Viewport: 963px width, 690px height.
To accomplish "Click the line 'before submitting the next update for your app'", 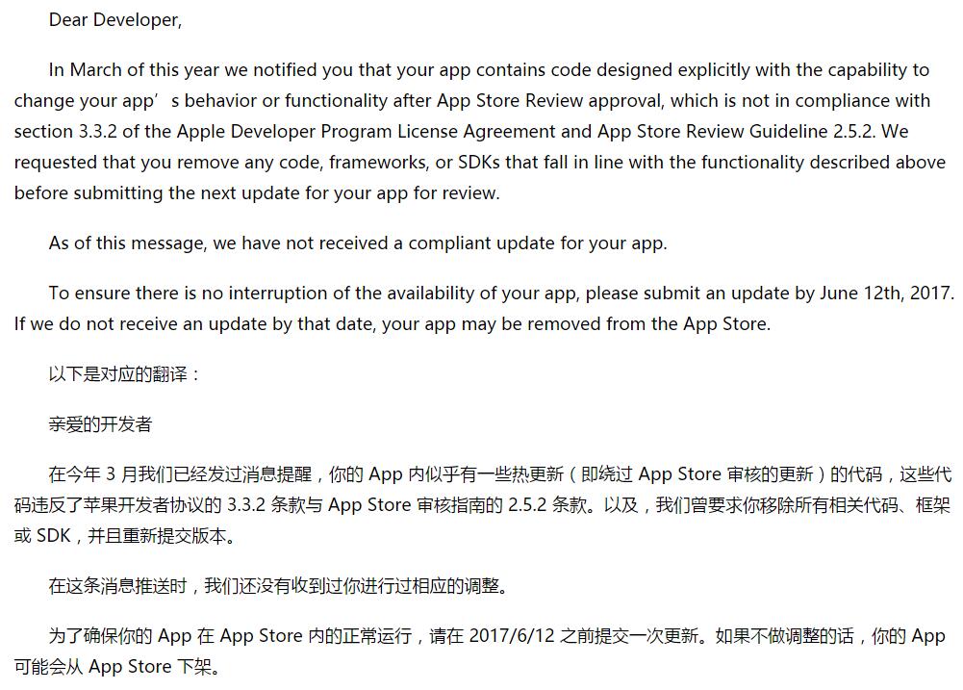I will 257,192.
